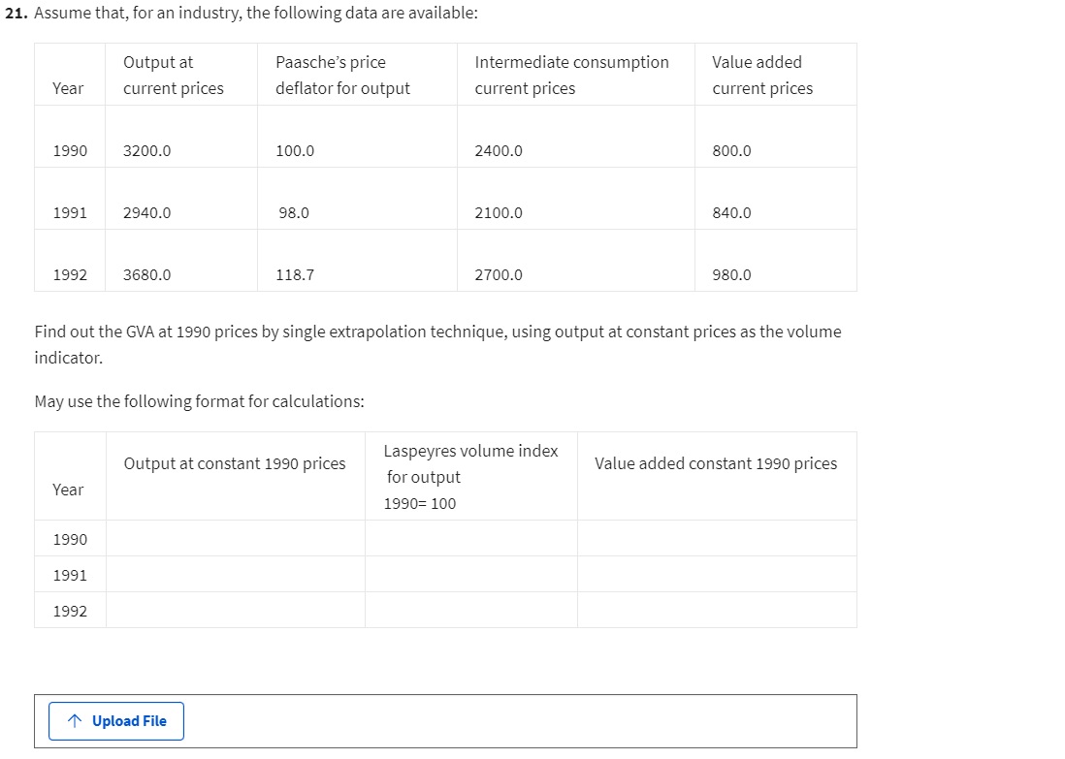Select the 1990 output value 3200.0
The image size is (1065, 759).
[147, 151]
